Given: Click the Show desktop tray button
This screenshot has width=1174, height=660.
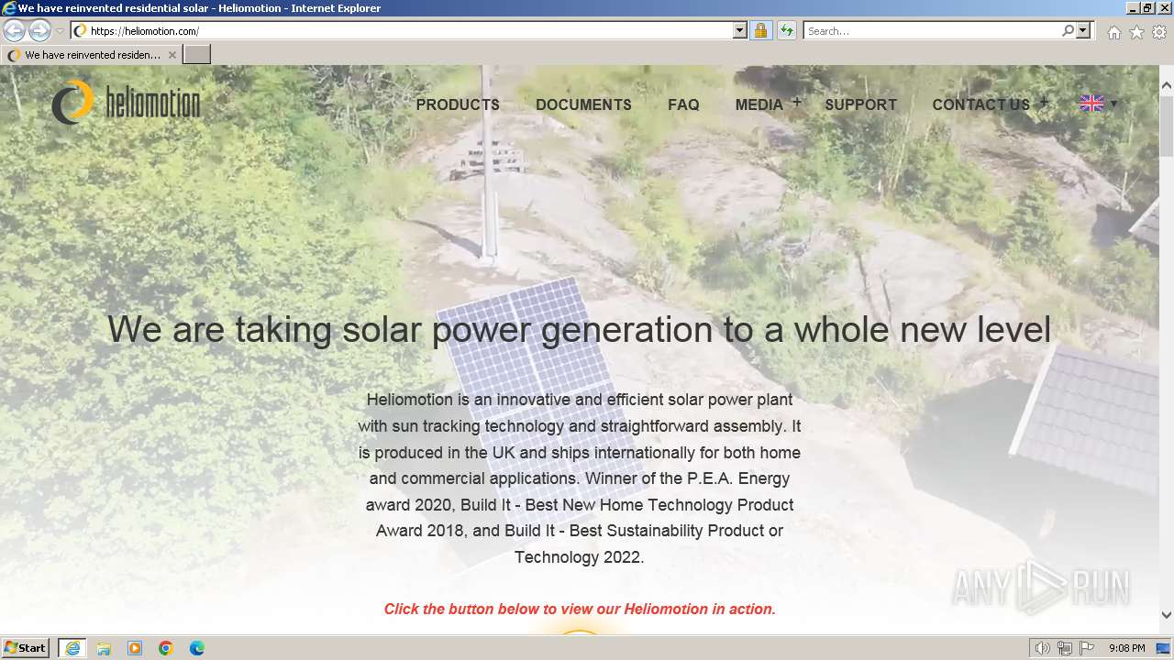Looking at the screenshot, I should (x=1165, y=648).
